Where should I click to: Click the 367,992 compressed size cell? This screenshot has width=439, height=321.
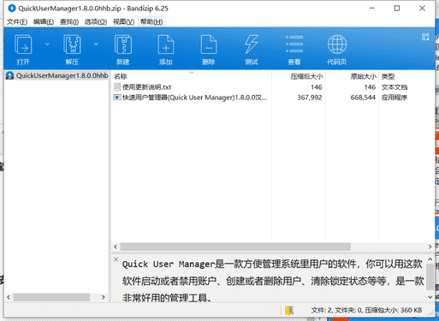[x=310, y=98]
